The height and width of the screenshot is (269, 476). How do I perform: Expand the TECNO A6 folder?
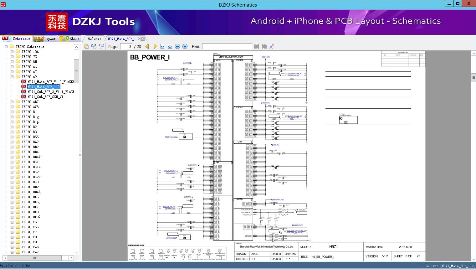(x=12, y=67)
